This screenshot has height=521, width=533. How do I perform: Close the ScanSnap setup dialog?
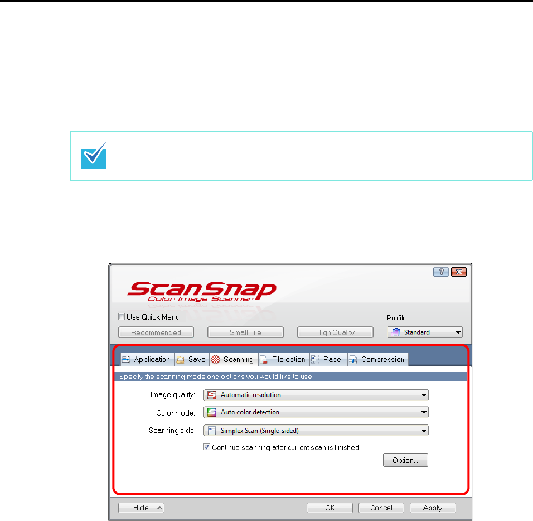pyautogui.click(x=458, y=272)
